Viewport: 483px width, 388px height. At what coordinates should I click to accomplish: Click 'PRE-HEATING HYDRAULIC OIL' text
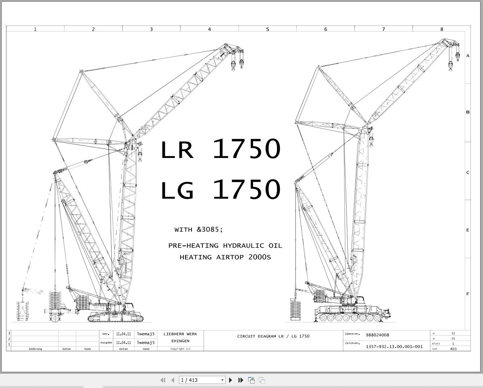225,245
